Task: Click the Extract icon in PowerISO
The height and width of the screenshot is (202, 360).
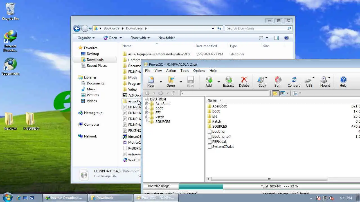Action: (228, 80)
